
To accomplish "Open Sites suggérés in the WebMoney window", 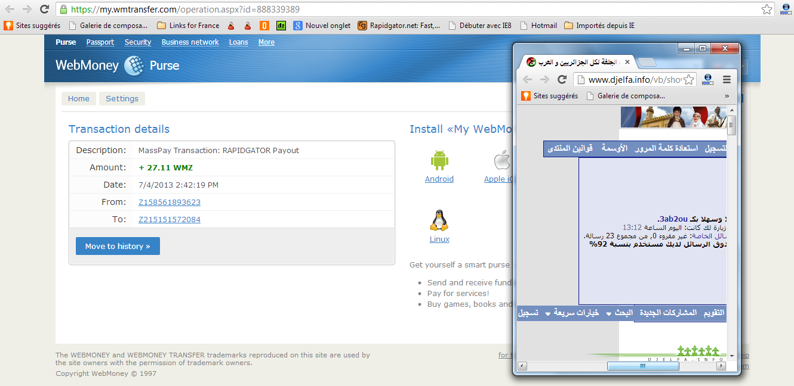I will [x=32, y=26].
